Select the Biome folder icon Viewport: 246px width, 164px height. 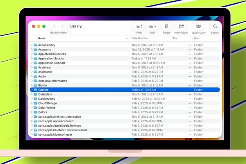(x=35, y=85)
